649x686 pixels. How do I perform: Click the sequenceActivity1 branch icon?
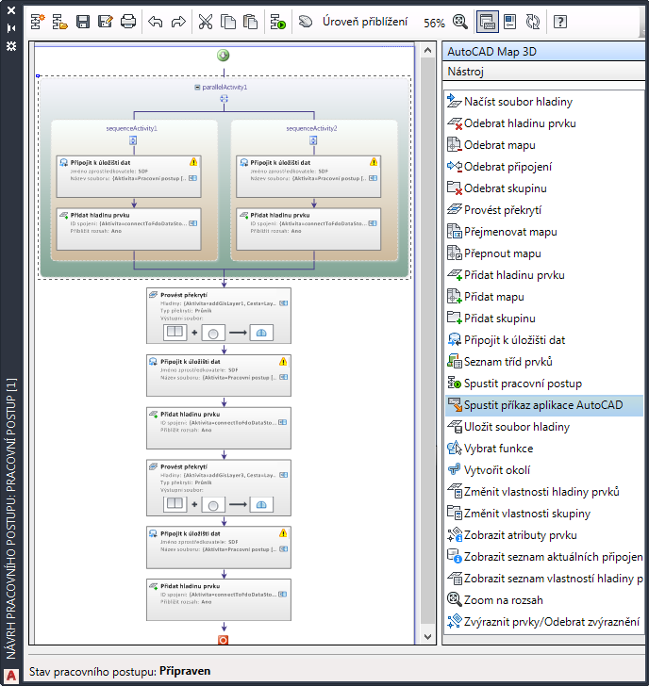[x=133, y=140]
